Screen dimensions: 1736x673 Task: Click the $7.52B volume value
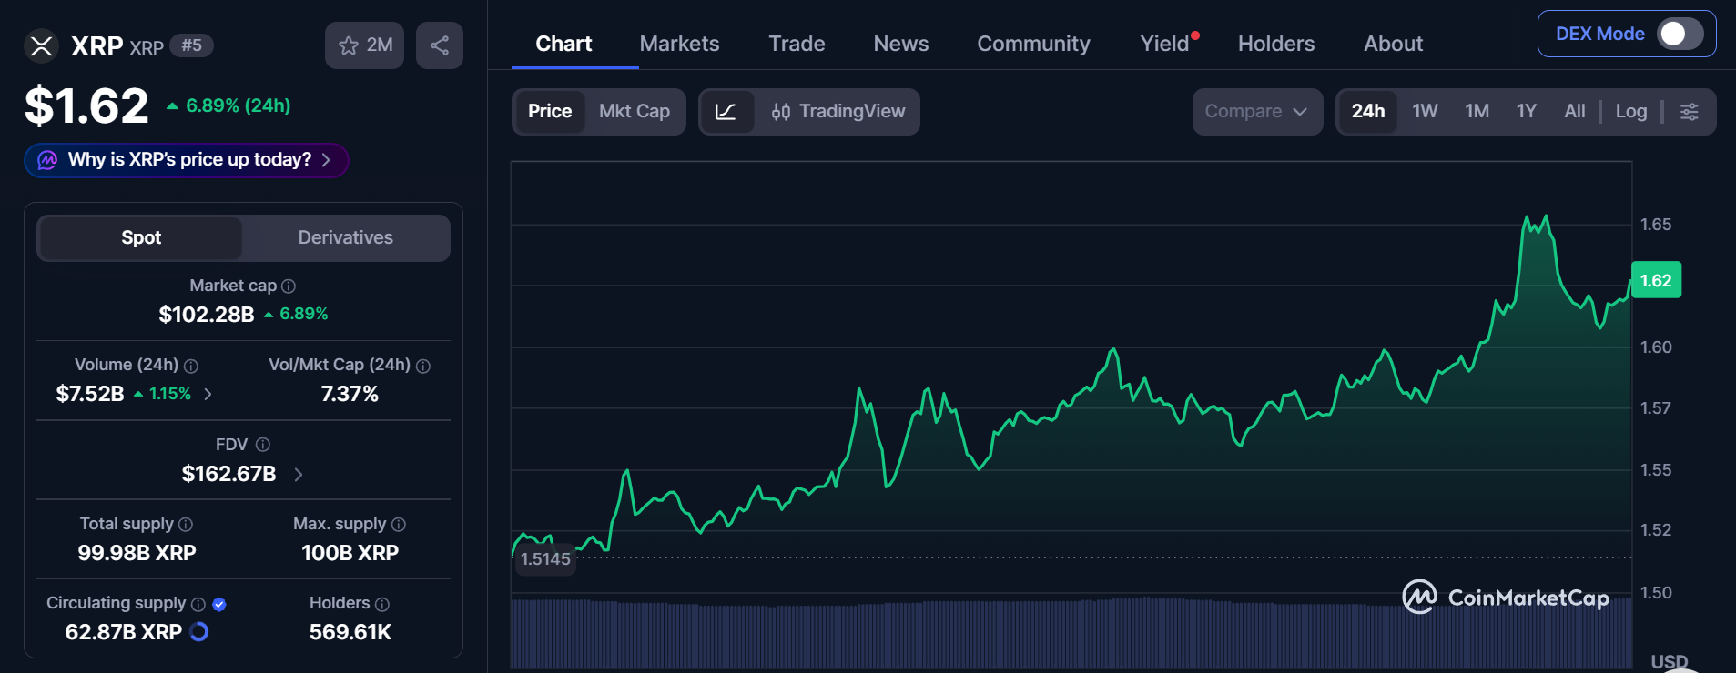click(90, 394)
